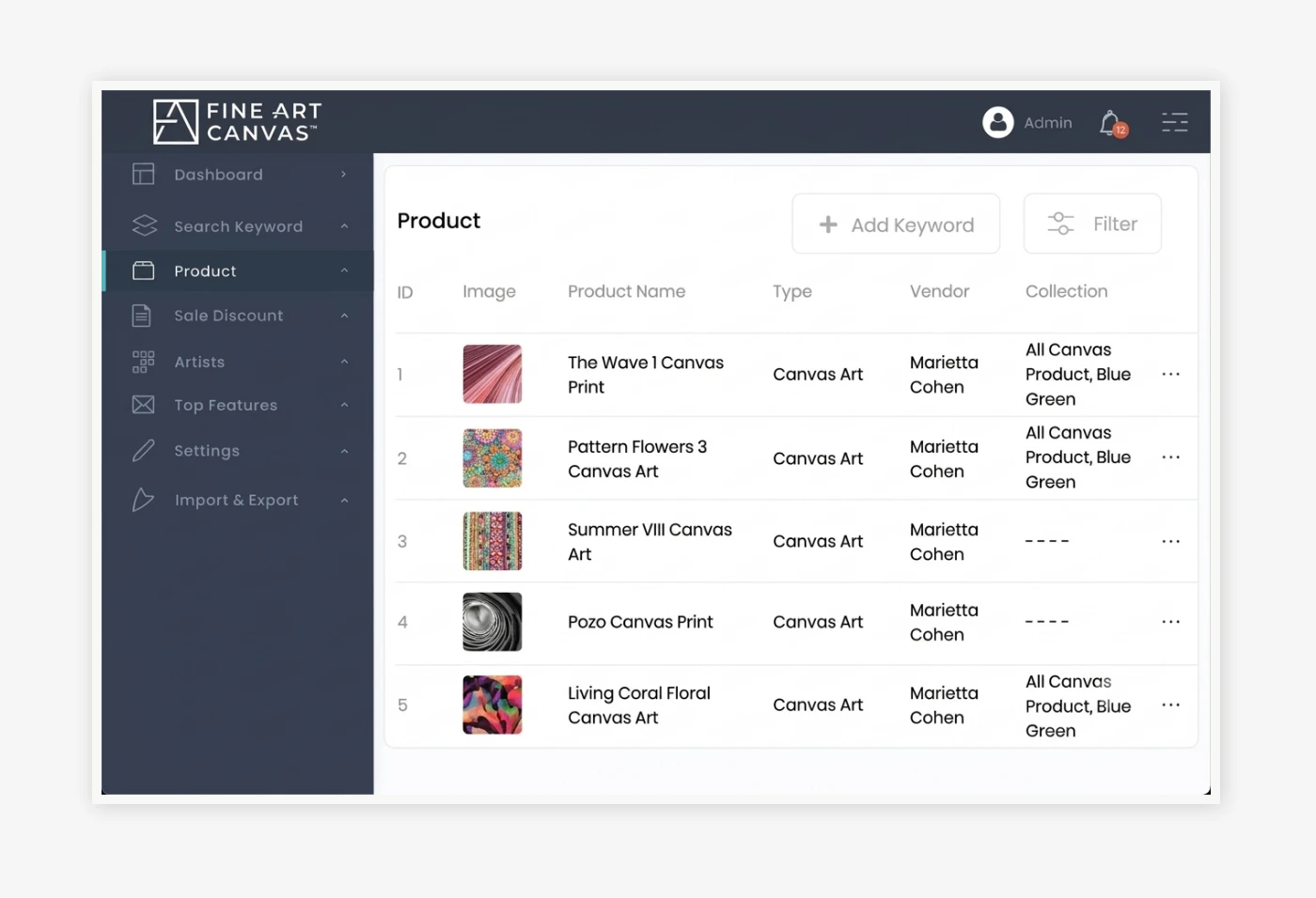Click the Search Keyword layers icon
The width and height of the screenshot is (1316, 898).
[x=145, y=225]
